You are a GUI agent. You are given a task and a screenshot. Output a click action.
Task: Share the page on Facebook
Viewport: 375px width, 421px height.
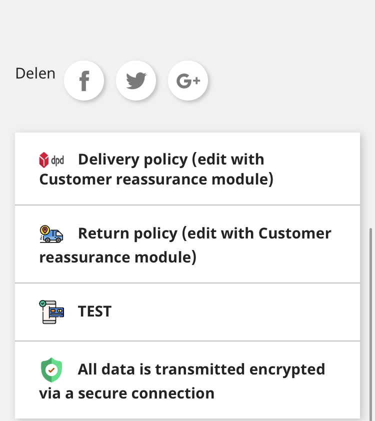click(84, 80)
